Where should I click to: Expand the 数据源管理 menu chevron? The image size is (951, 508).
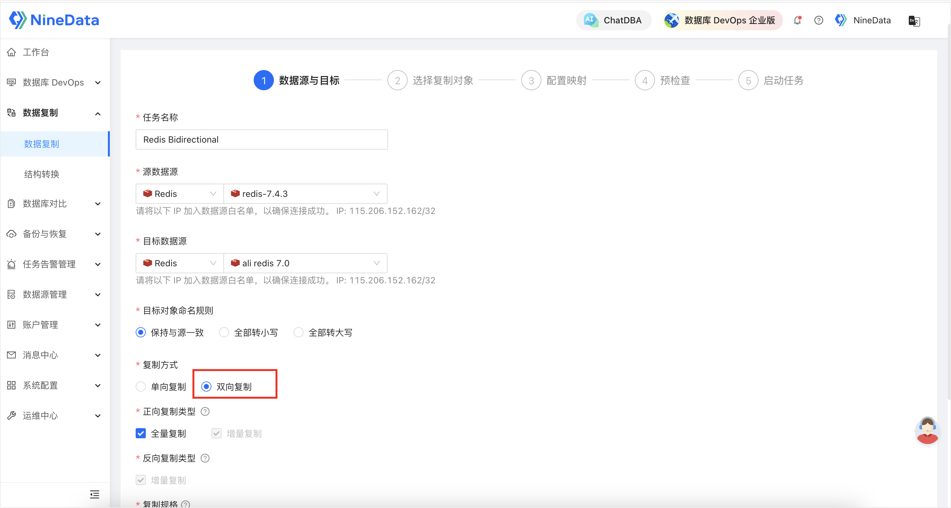(x=98, y=295)
